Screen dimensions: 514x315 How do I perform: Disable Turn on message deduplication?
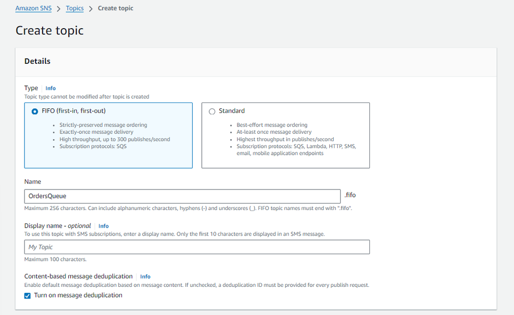point(27,295)
